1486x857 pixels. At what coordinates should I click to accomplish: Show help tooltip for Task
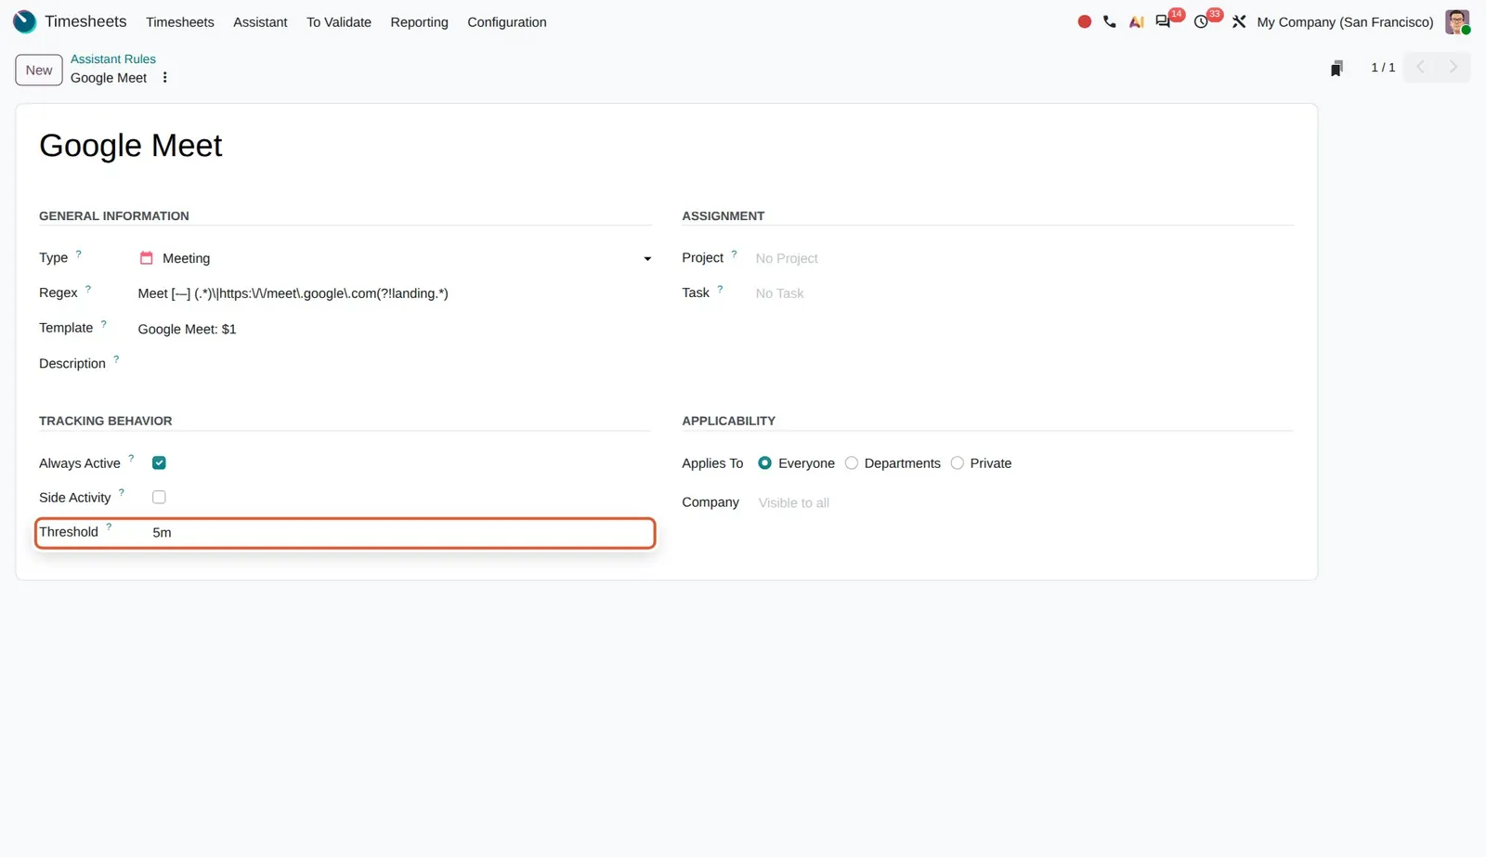click(720, 289)
